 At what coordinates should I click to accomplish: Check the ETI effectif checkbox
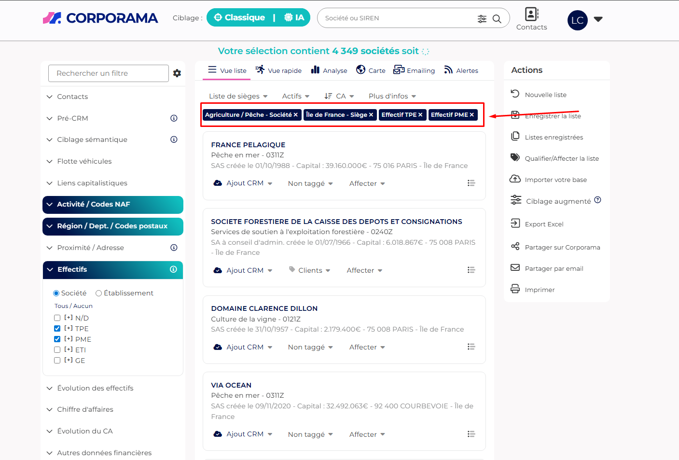(57, 350)
